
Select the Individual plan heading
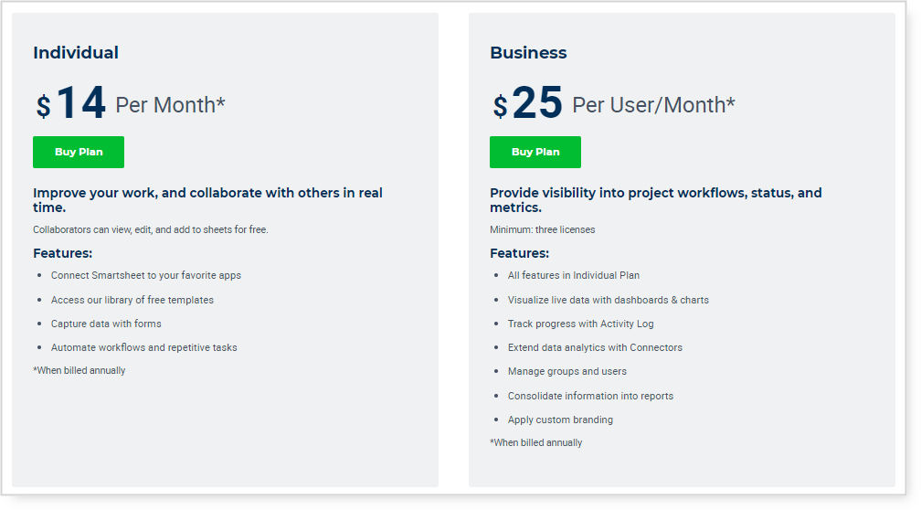coord(76,53)
